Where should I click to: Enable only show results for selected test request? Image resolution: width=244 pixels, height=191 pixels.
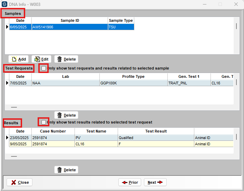pyautogui.click(x=43, y=122)
